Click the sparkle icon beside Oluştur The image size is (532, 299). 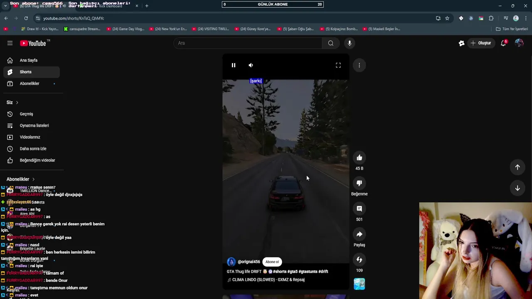point(461,43)
